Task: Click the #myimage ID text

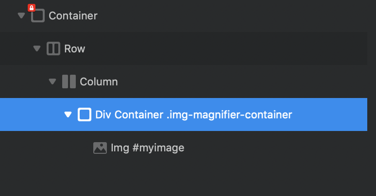Action: click(x=157, y=147)
